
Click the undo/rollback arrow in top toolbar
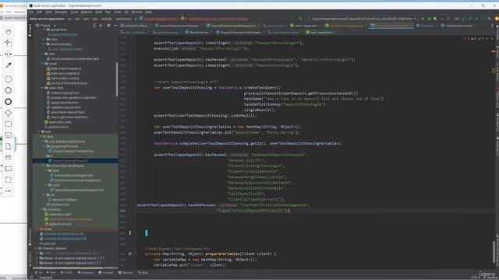point(489,19)
